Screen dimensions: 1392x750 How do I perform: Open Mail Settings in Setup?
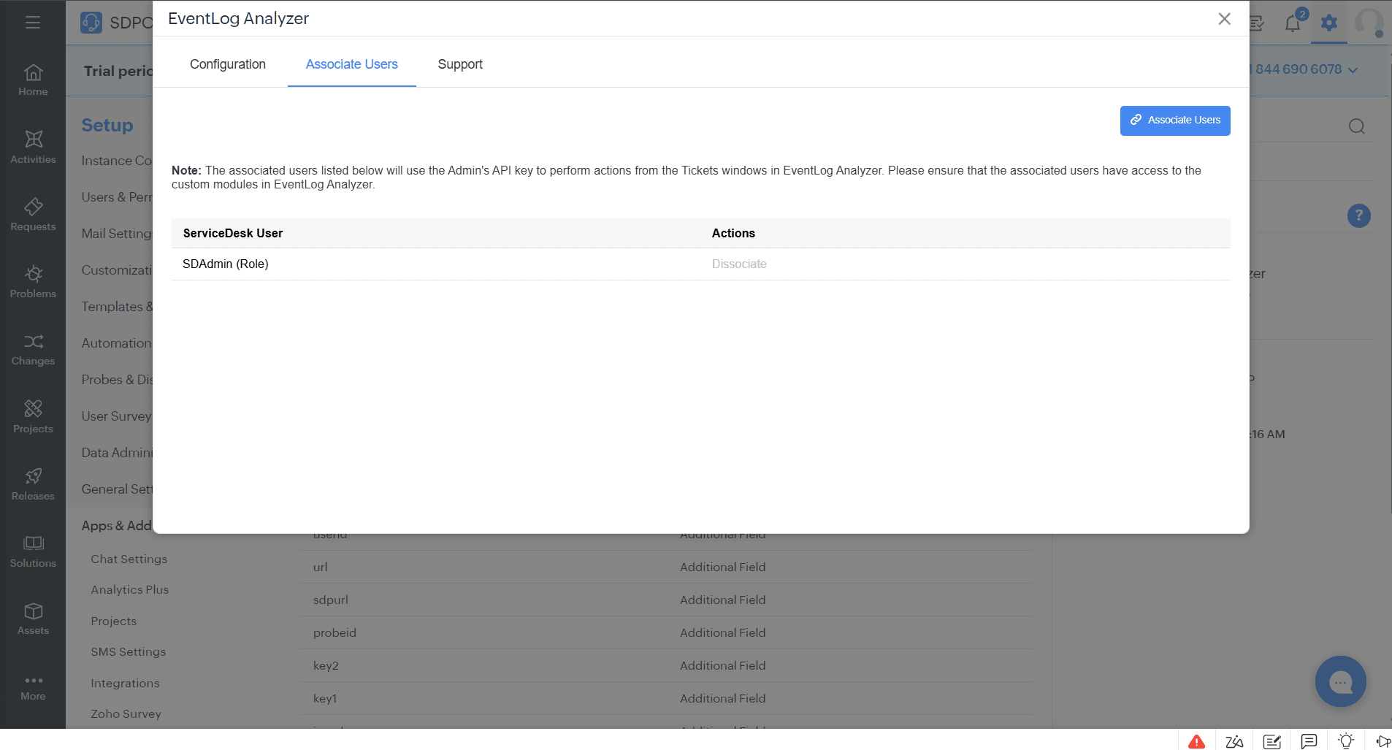tap(117, 234)
